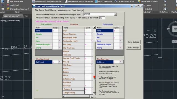Viewport: 177px width, 99px height.
Task: Click top icon in HydraFlow panel
Action: (165, 1)
